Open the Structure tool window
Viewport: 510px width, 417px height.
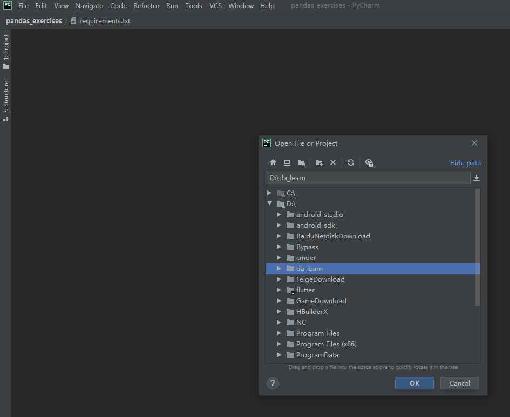[6, 101]
